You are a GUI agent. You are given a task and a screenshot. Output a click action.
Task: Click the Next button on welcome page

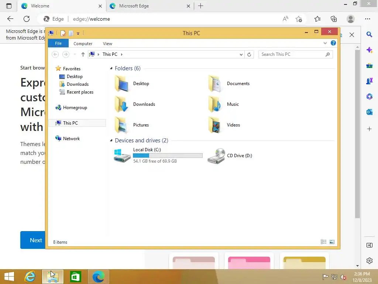point(33,240)
